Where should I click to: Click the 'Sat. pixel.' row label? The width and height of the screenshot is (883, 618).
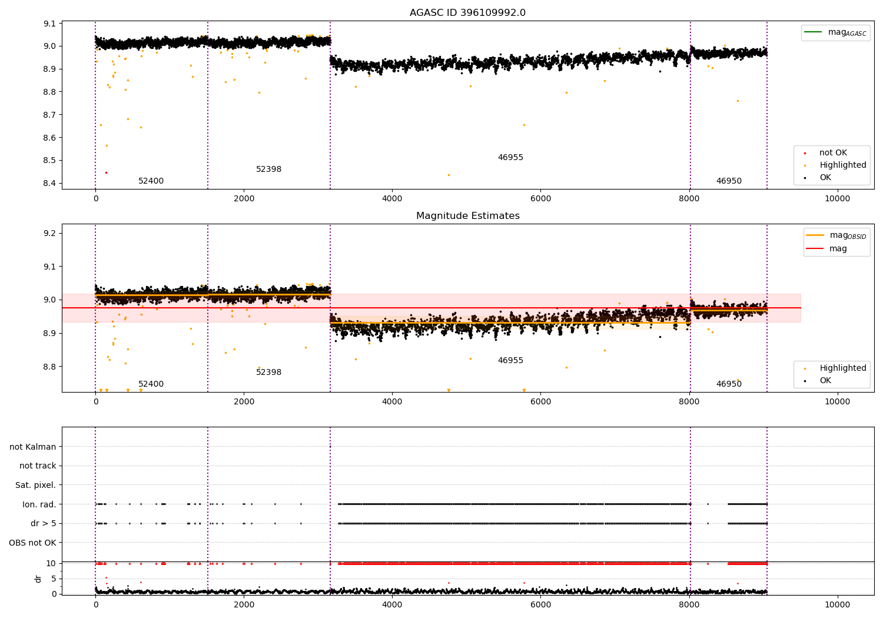tap(36, 486)
